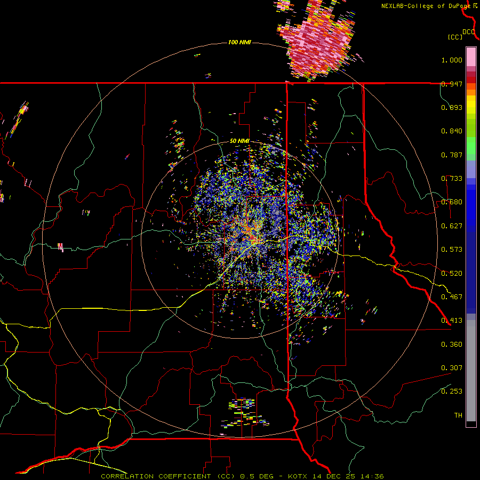480x480 pixels.
Task: Select the 0.253 scale value
Action: pyautogui.click(x=452, y=391)
